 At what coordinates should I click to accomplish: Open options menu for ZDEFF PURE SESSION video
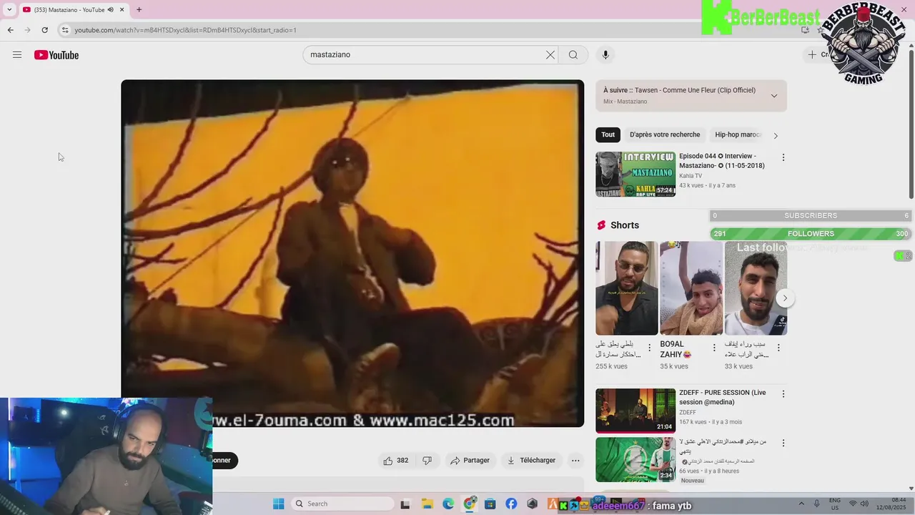(783, 394)
